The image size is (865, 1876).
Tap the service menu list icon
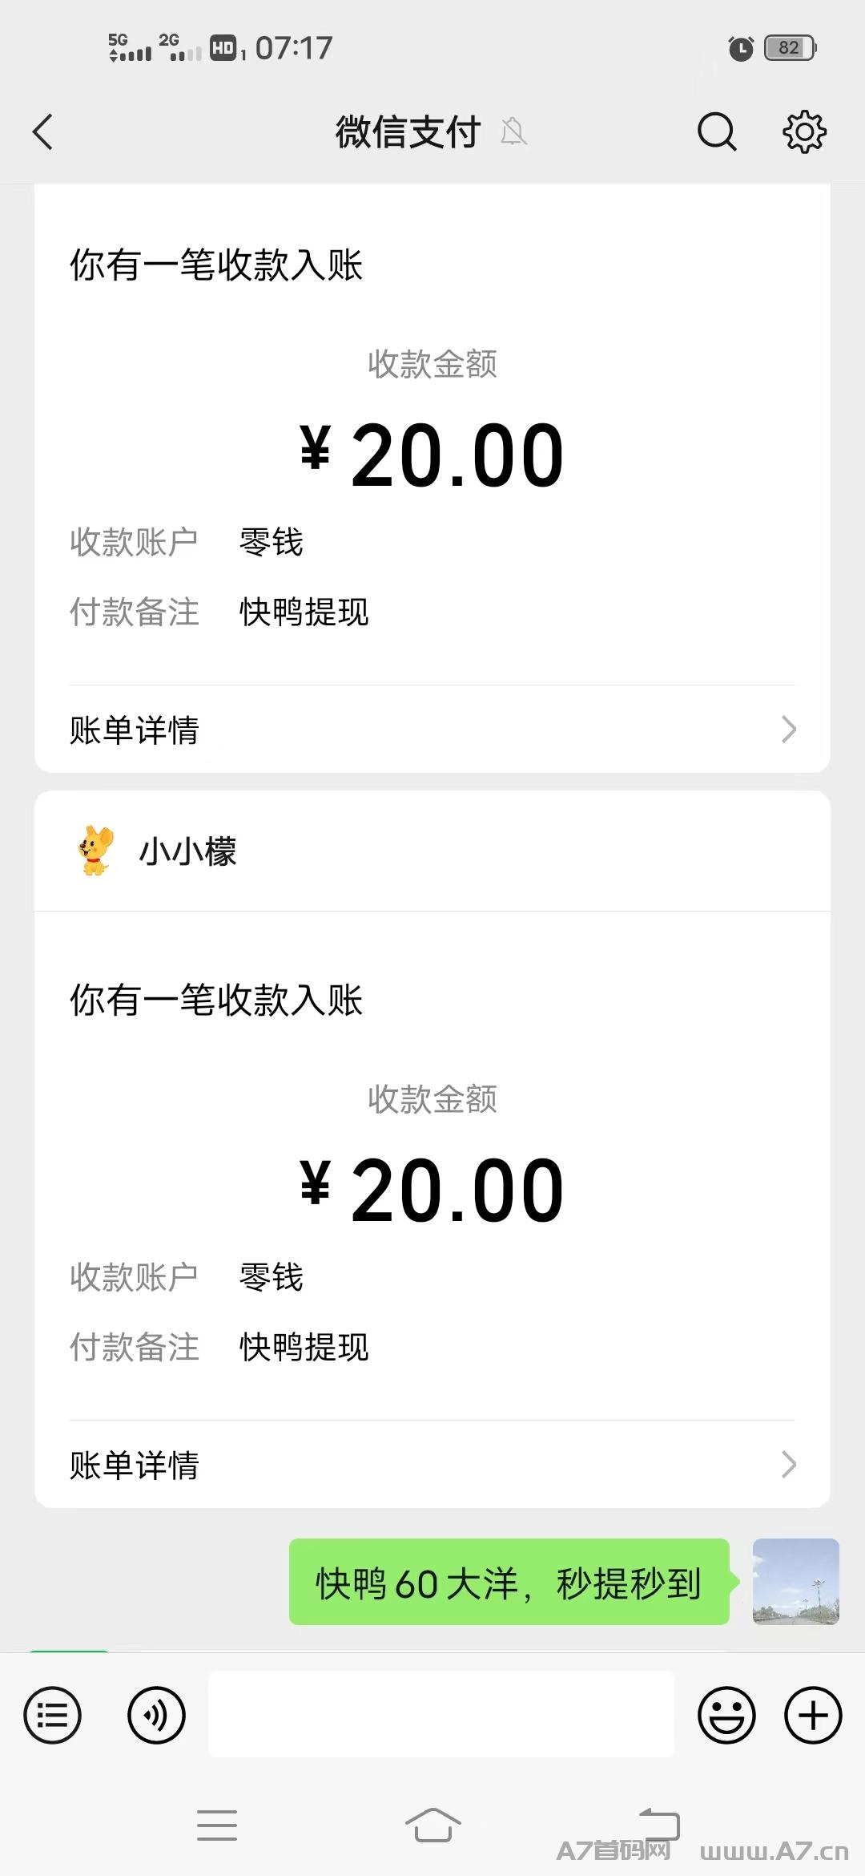coord(53,1715)
